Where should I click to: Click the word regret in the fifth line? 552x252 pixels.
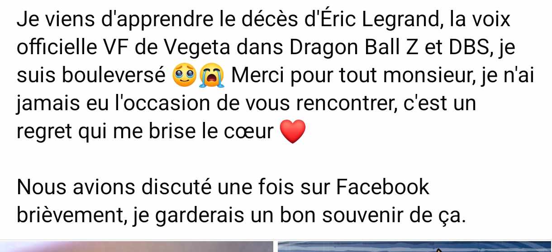(43, 132)
